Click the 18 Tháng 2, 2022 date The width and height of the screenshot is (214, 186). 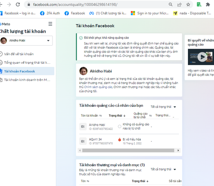(x=132, y=143)
